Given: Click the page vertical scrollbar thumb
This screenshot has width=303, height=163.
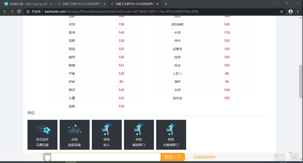Looking at the screenshot, I should (x=300, y=81).
